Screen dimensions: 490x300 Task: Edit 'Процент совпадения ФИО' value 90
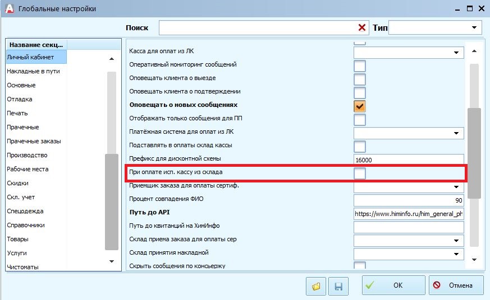pyautogui.click(x=409, y=200)
